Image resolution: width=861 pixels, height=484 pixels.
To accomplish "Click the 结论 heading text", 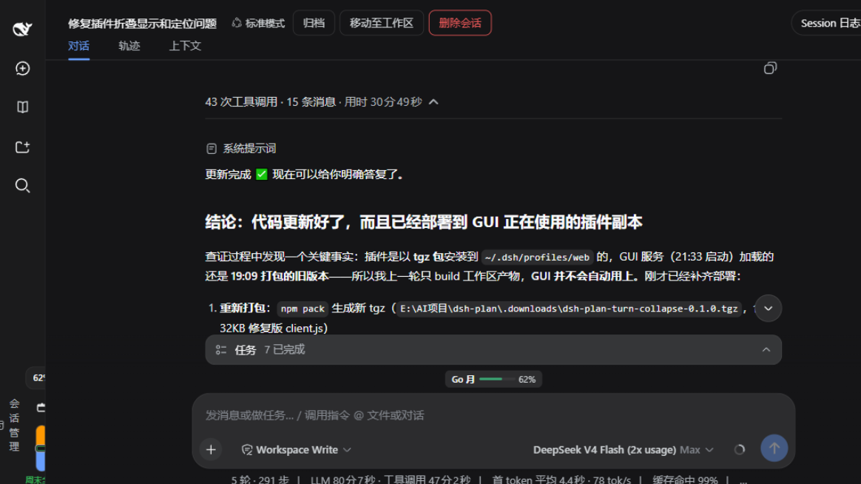I will click(423, 222).
